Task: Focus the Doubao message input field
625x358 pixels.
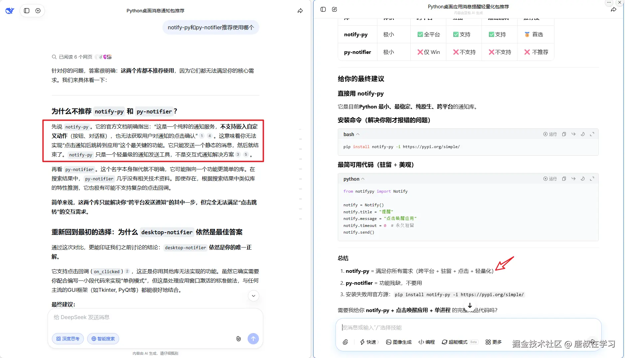Action: (468, 328)
